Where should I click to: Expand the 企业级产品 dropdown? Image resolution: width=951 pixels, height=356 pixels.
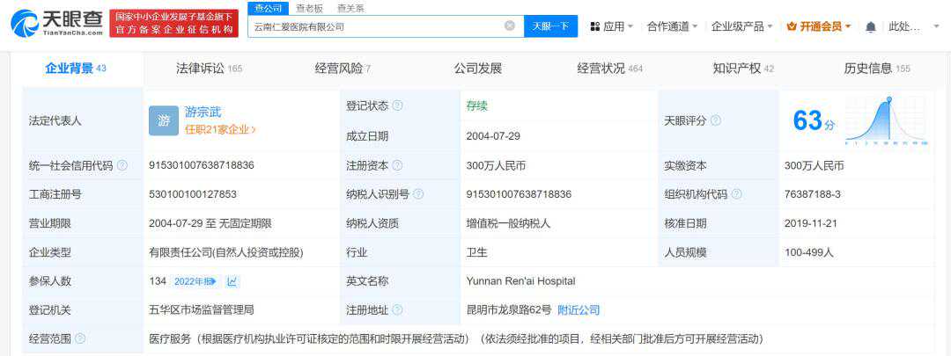pyautogui.click(x=741, y=26)
